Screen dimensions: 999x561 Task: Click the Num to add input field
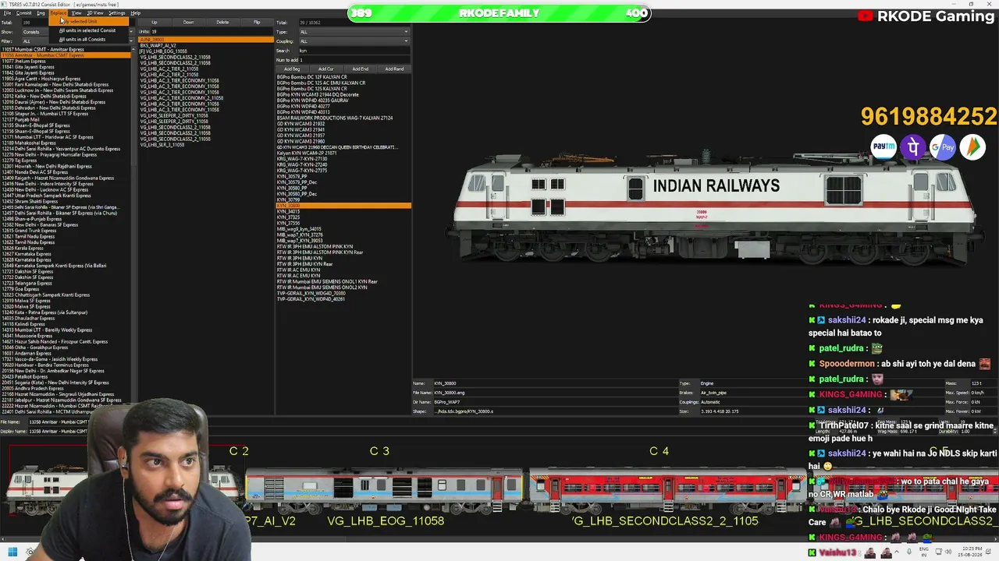[354, 60]
